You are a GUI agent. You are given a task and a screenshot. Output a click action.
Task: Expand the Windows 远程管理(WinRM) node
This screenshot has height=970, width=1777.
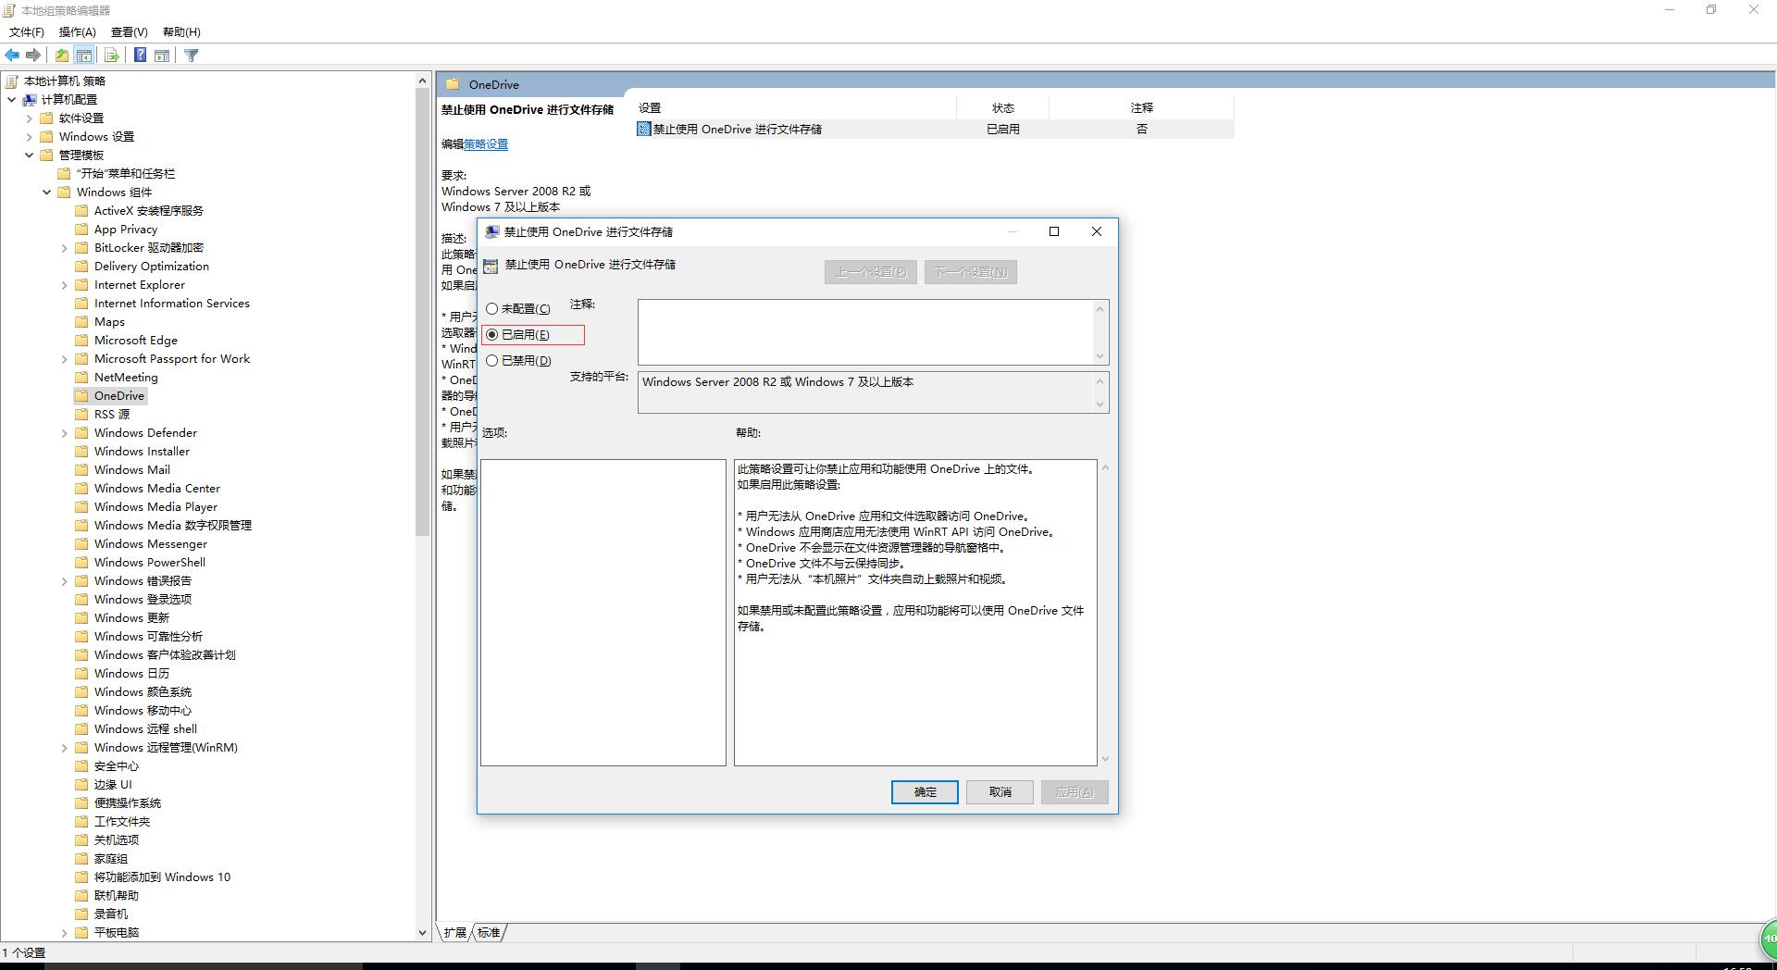click(x=65, y=748)
